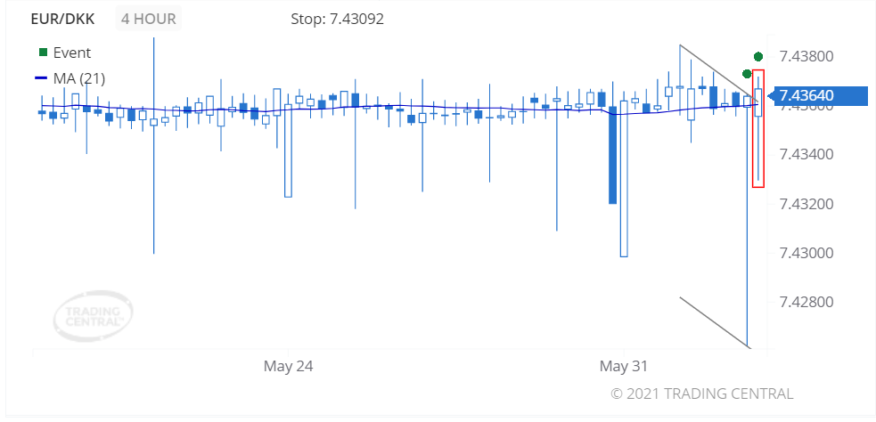876x422 pixels.
Task: Click the current price tag 7.43640
Action: (815, 95)
